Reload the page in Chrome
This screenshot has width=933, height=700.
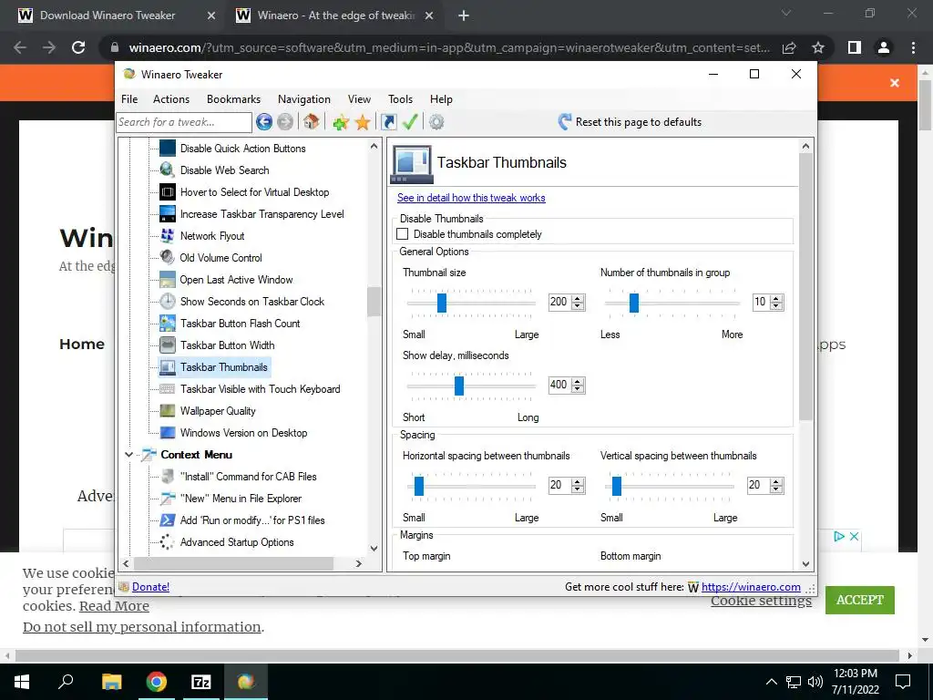(x=78, y=47)
